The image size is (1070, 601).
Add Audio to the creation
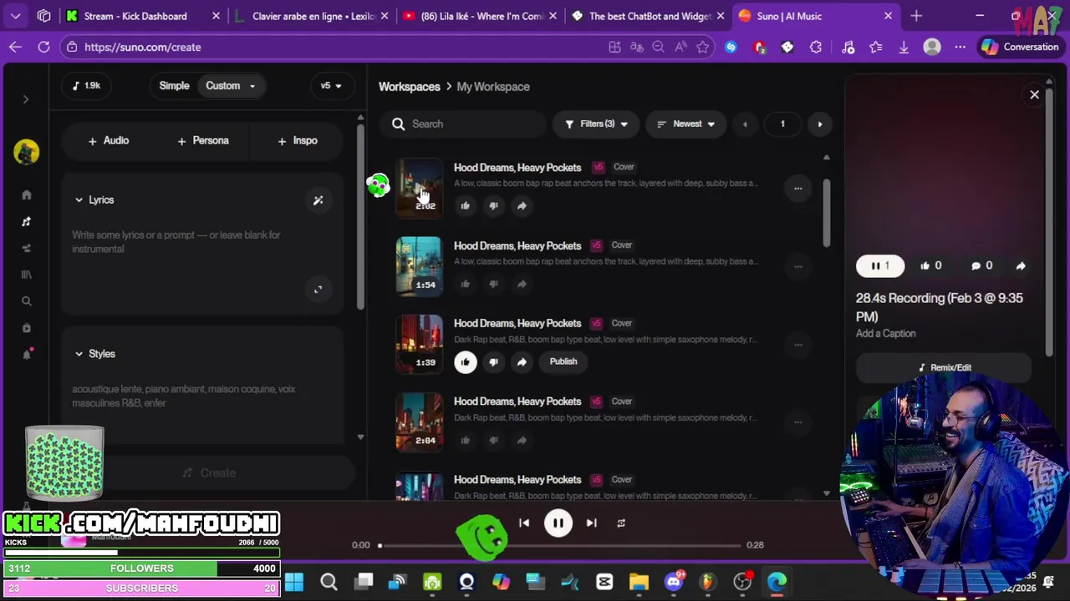[x=109, y=140]
